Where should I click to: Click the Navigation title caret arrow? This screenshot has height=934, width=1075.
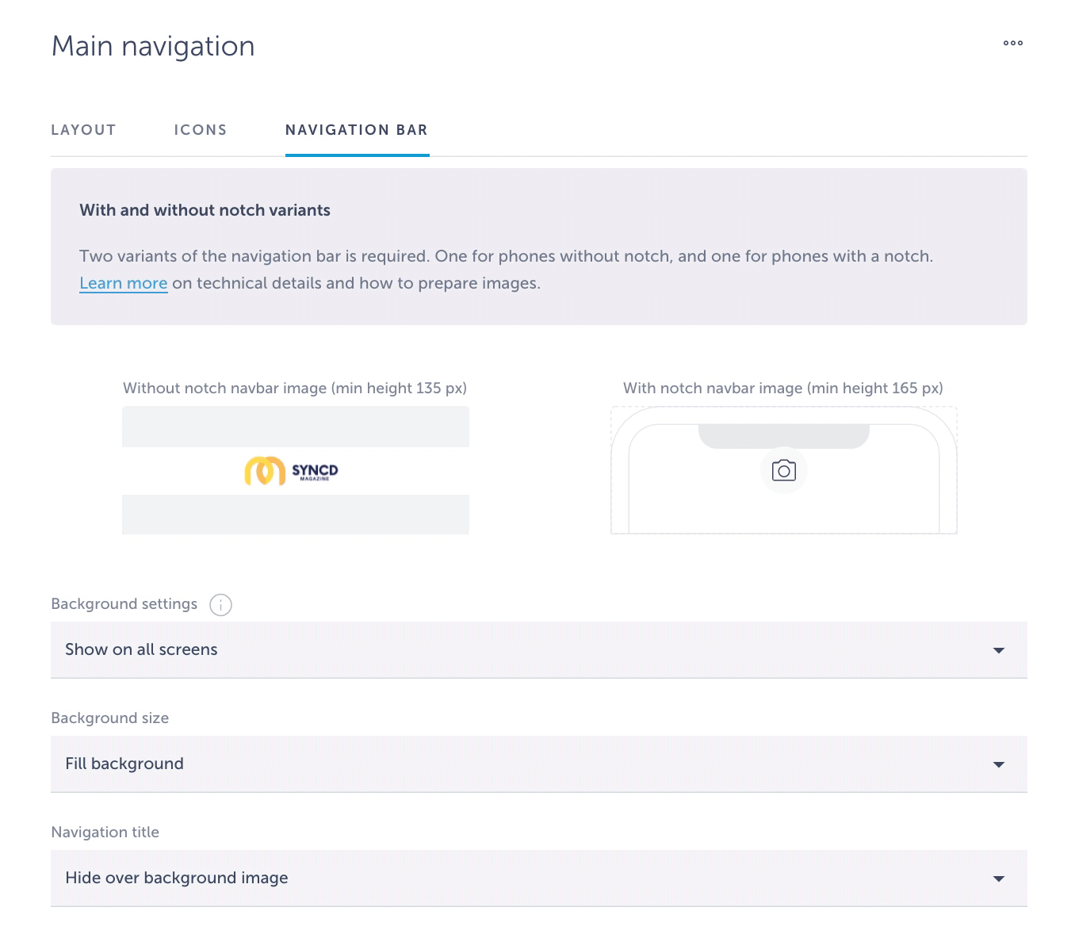tap(998, 878)
